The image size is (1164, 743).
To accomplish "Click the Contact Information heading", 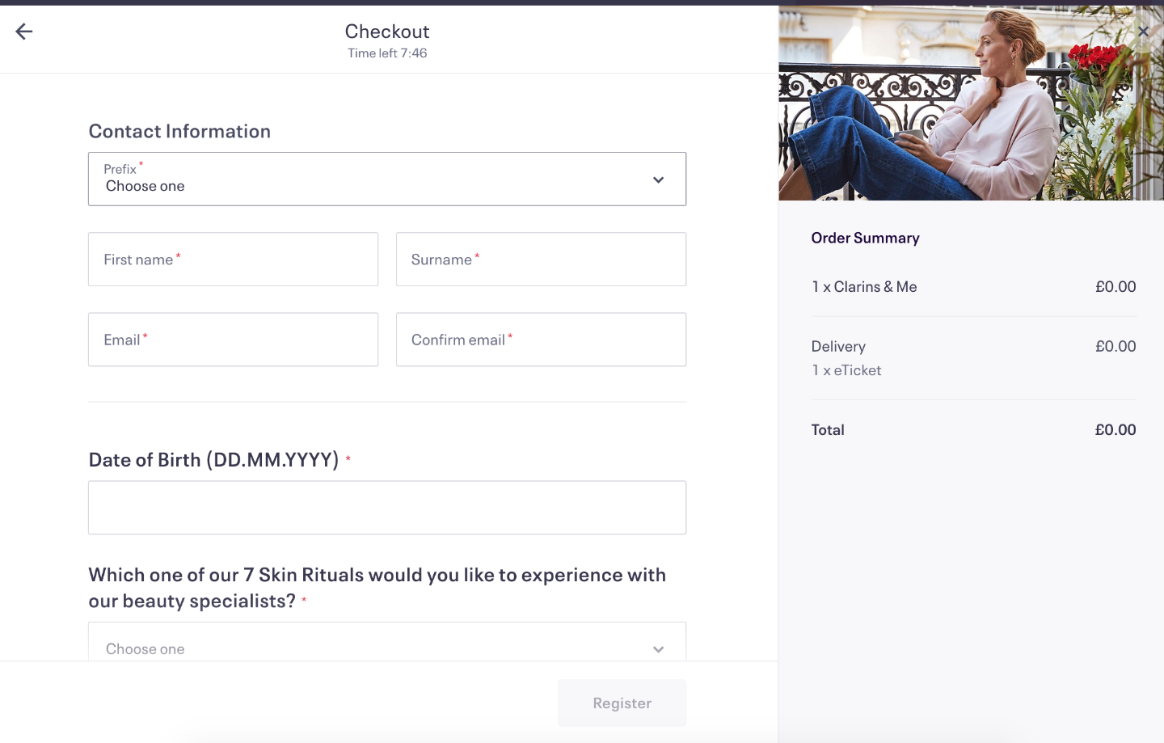I will tap(179, 131).
